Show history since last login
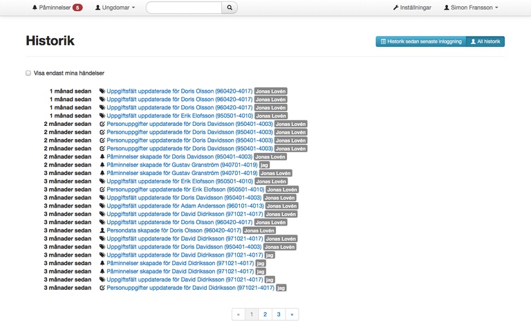Viewport: 531px width, 330px height. tap(420, 42)
